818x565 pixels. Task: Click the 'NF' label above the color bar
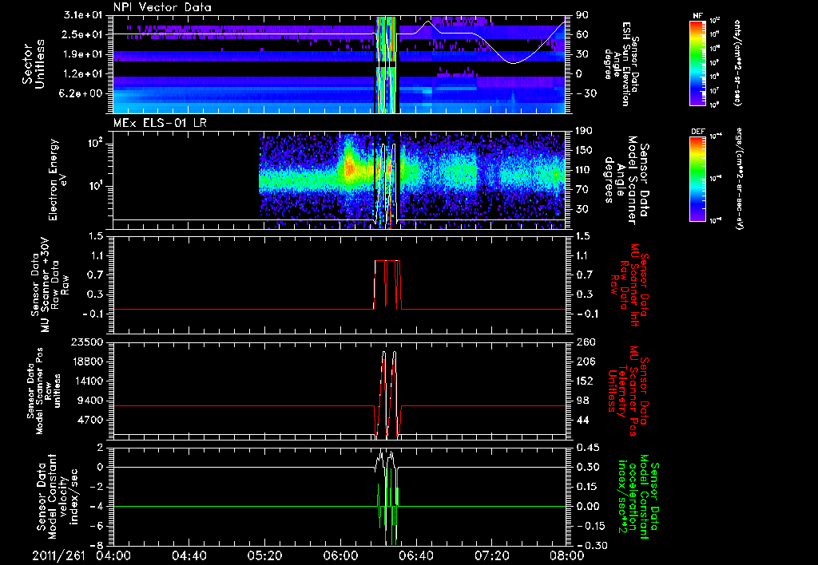coord(697,16)
